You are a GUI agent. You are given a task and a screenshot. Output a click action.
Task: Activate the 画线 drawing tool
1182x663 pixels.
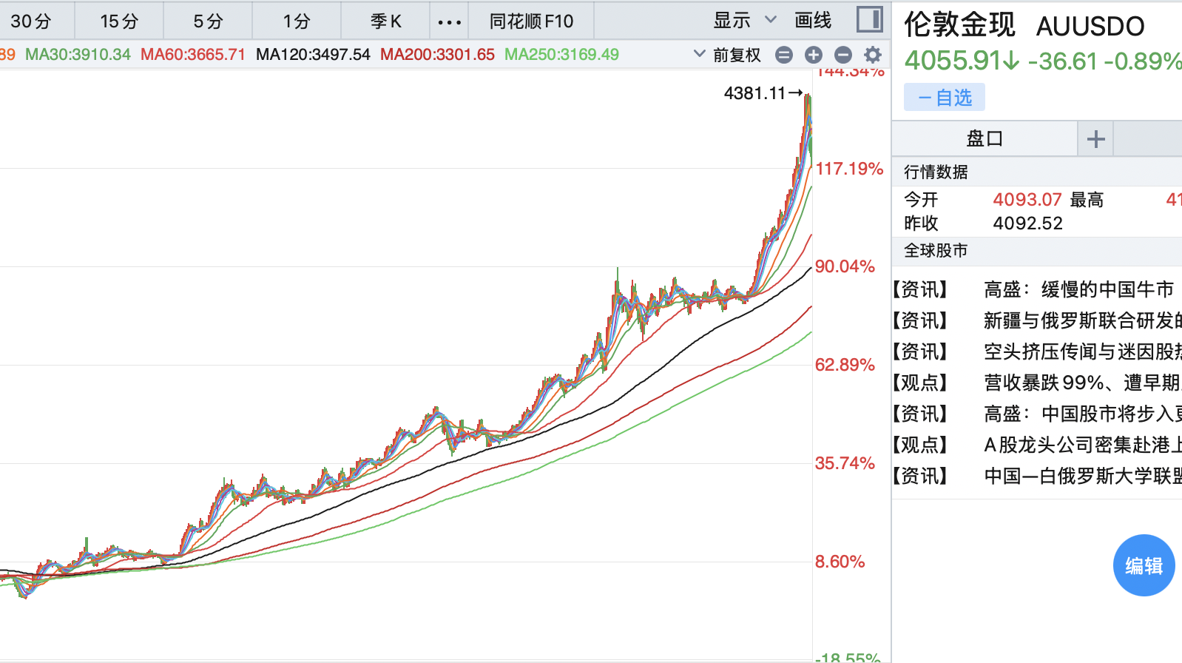[813, 21]
